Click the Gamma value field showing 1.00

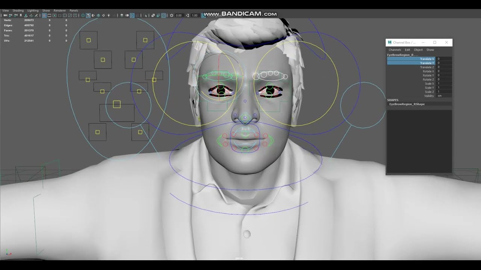[195, 15]
